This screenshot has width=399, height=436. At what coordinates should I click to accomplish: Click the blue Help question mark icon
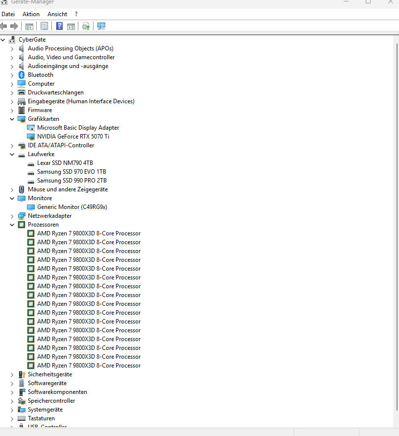59,26
